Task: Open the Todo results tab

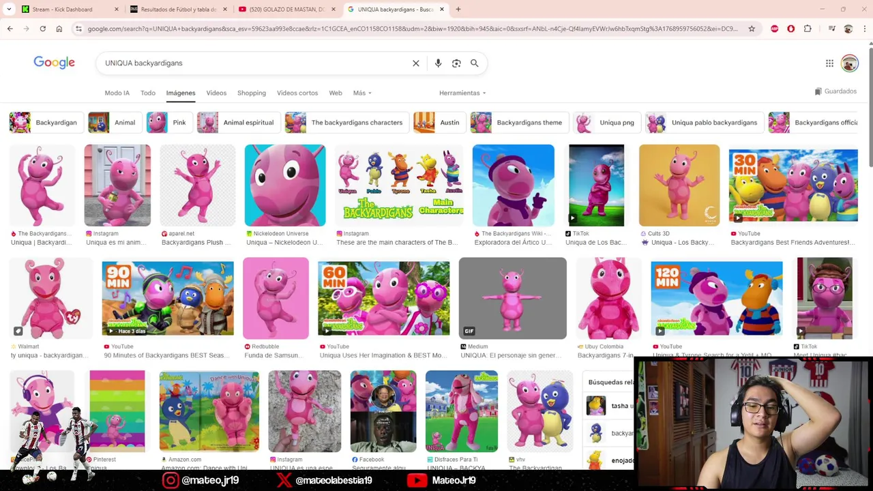Action: (x=148, y=93)
